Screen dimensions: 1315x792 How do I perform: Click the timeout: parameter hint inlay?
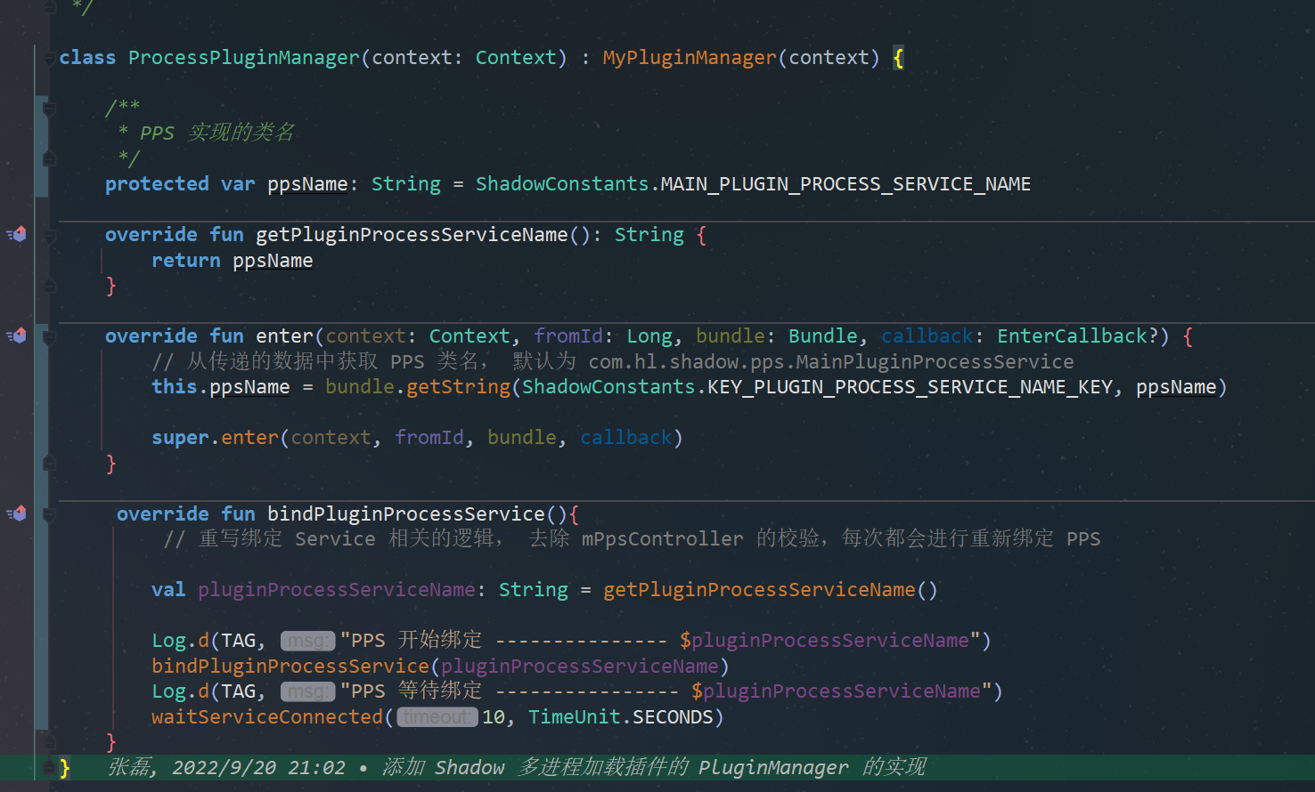click(x=437, y=716)
